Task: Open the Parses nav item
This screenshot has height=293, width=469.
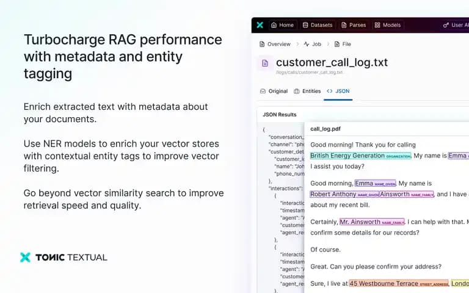Action: pyautogui.click(x=354, y=25)
